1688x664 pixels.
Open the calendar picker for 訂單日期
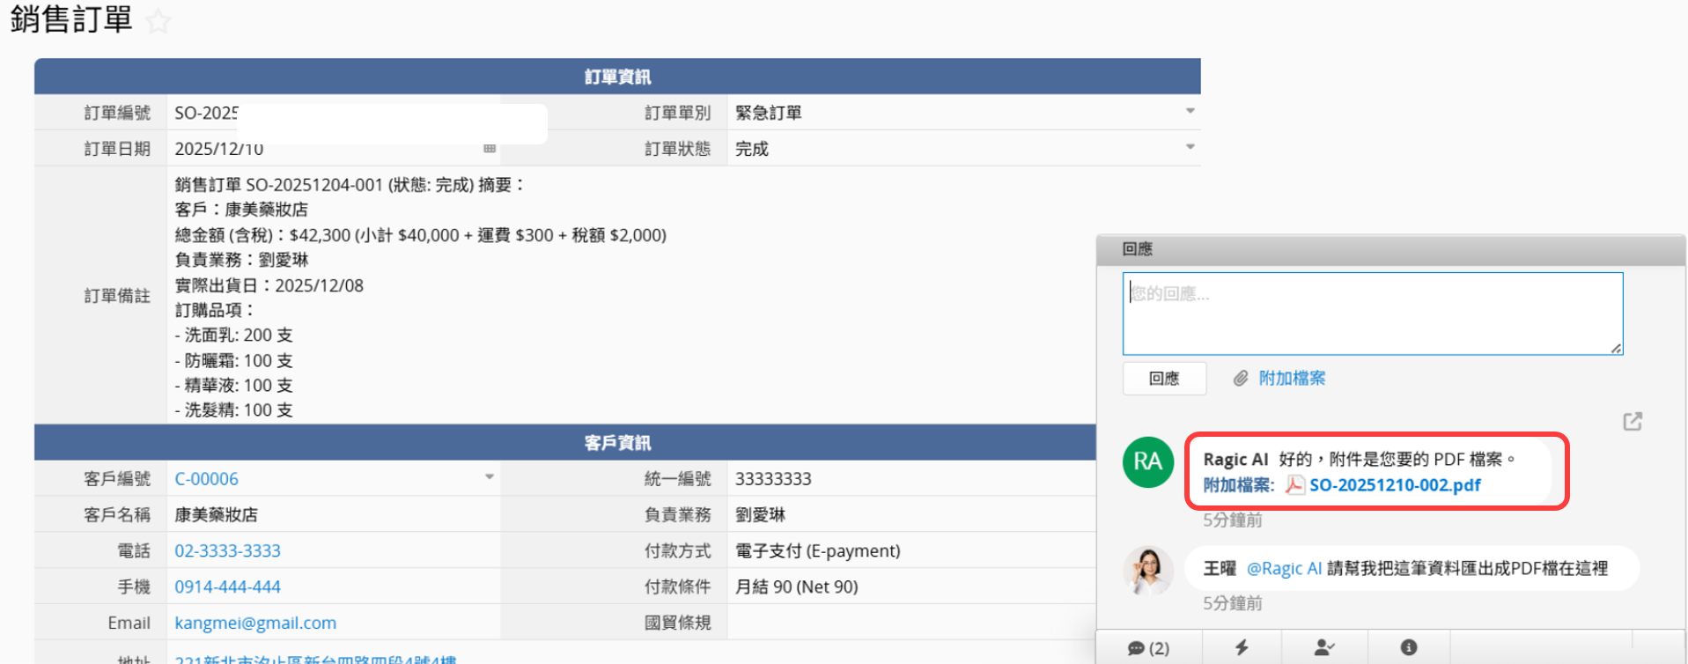[490, 149]
